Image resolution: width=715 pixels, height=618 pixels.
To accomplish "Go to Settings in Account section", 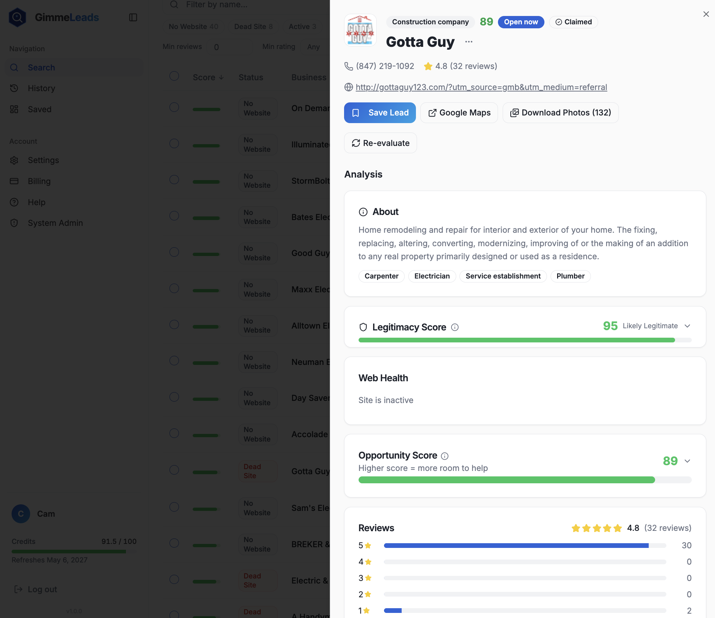I will pos(74,160).
